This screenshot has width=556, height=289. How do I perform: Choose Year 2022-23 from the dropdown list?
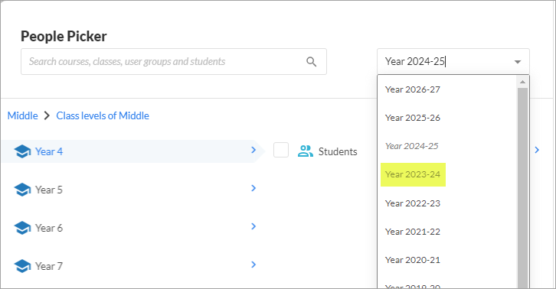click(412, 203)
